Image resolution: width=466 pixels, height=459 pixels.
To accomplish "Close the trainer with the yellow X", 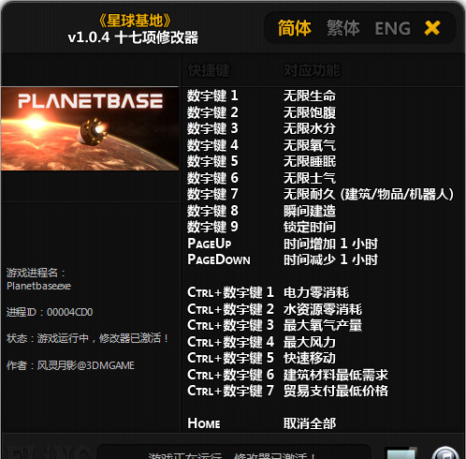I will (x=432, y=28).
